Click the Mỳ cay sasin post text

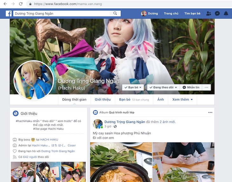point(122,133)
